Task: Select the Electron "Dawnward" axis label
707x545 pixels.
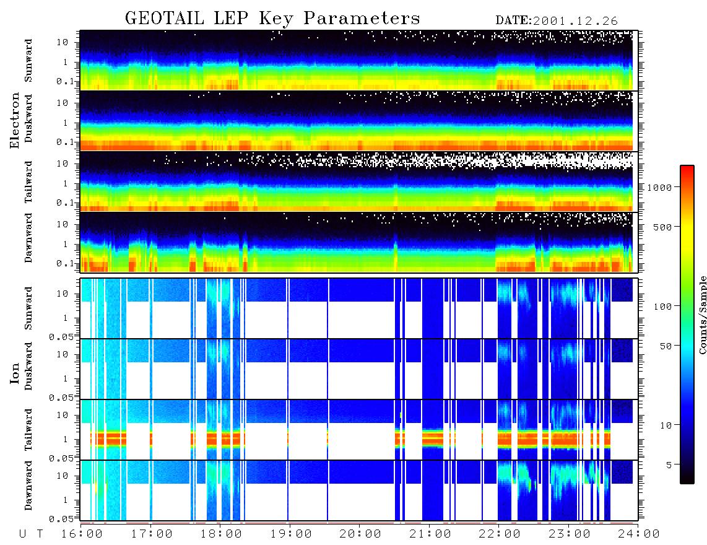Action: [x=28, y=238]
